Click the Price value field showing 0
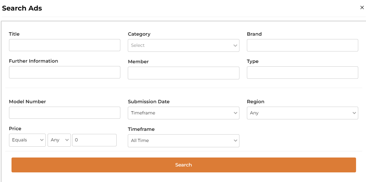This screenshot has height=182, width=366. pos(94,140)
